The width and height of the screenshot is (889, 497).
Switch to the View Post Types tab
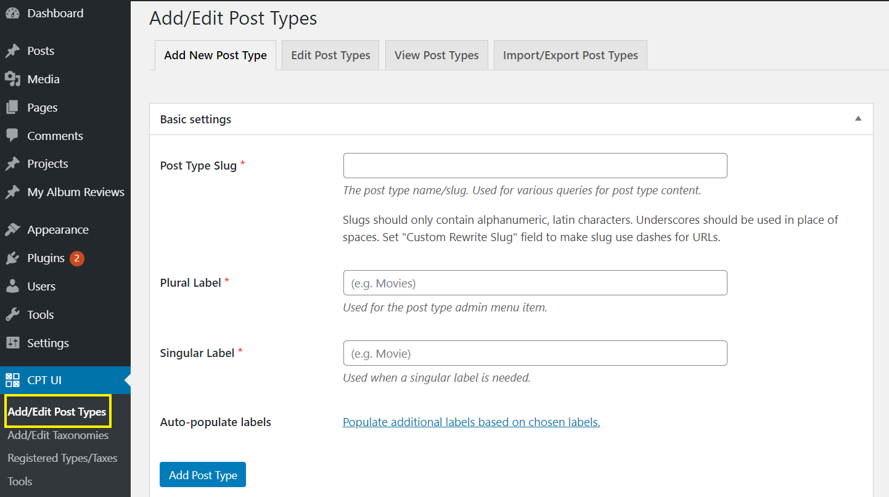(436, 55)
